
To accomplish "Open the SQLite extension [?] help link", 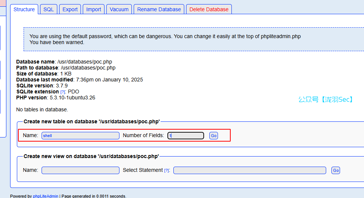I will 62,92.
